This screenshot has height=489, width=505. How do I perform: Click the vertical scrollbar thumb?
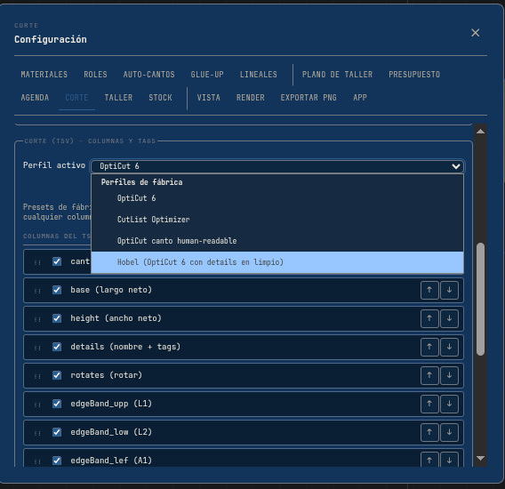point(480,299)
